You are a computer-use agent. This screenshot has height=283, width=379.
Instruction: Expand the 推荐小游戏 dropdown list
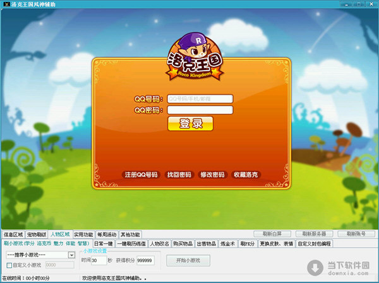pyautogui.click(x=71, y=255)
